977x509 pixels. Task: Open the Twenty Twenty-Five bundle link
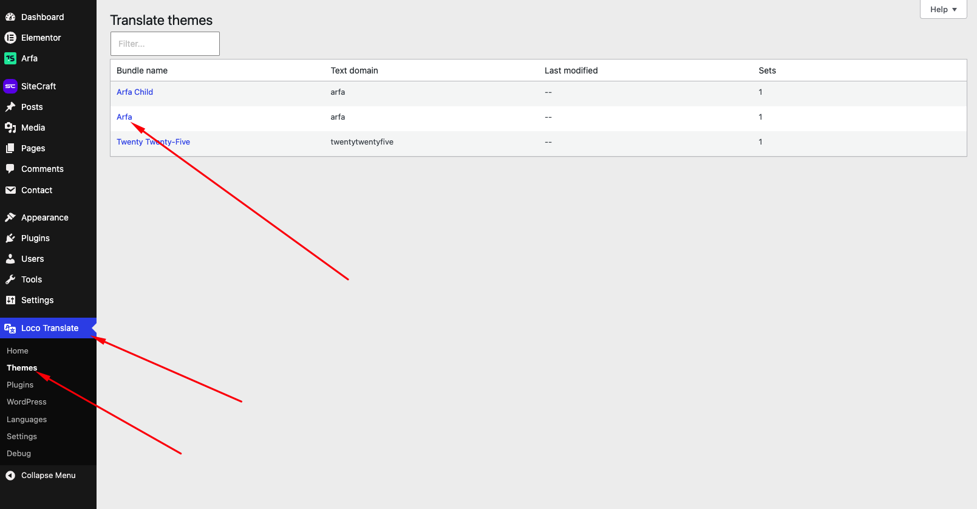click(153, 142)
